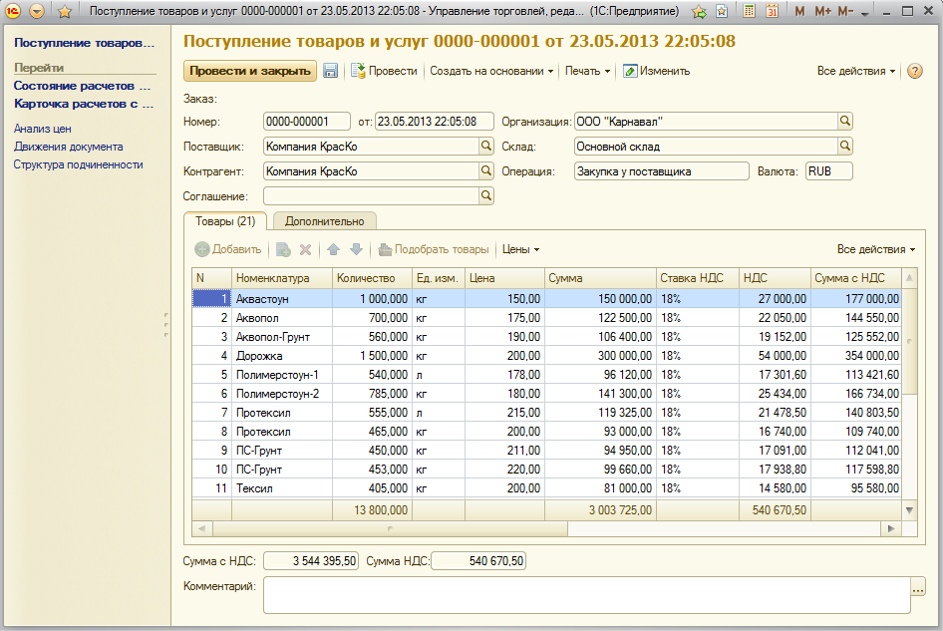Move row up with arrow icon

point(333,249)
